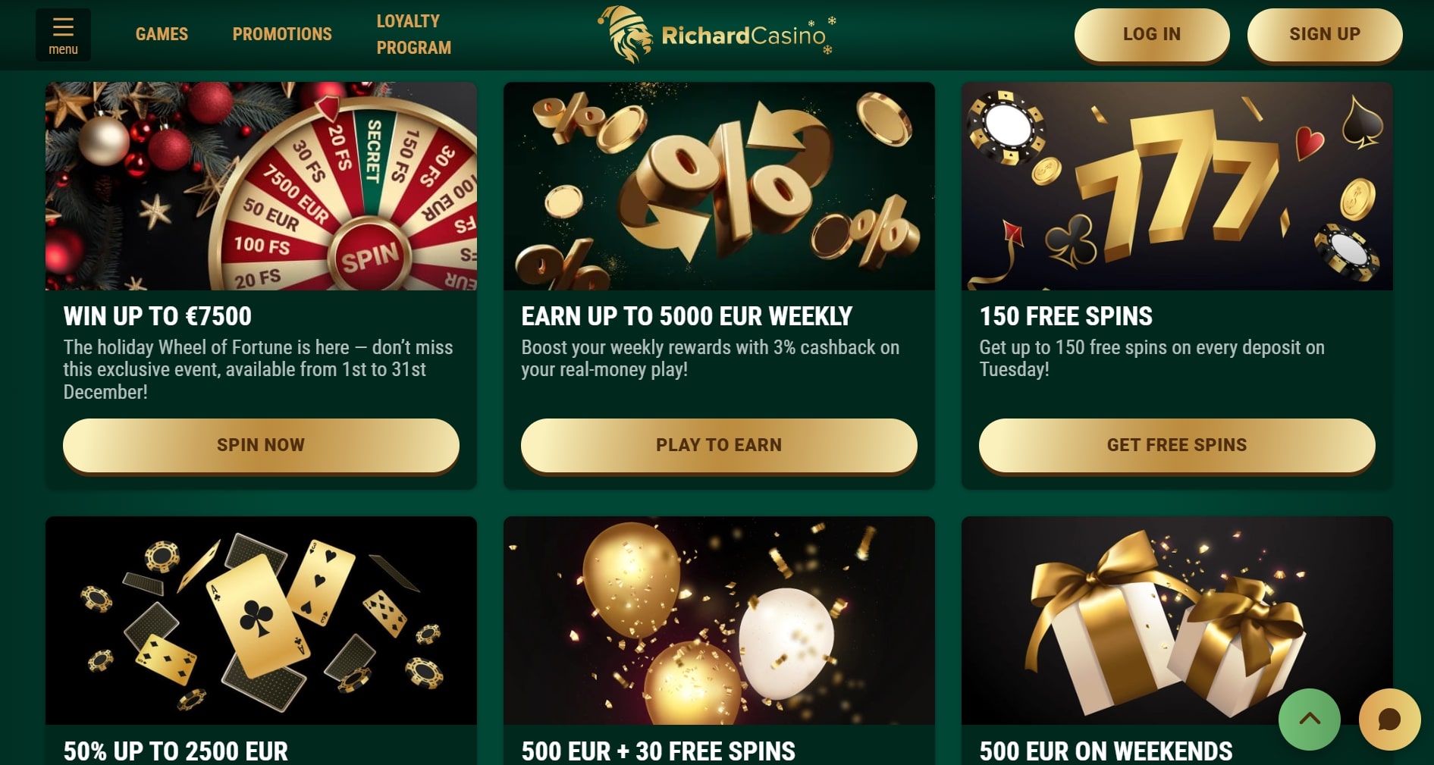Go to the Loyalty Program page
This screenshot has height=765, width=1434.
pyautogui.click(x=414, y=34)
